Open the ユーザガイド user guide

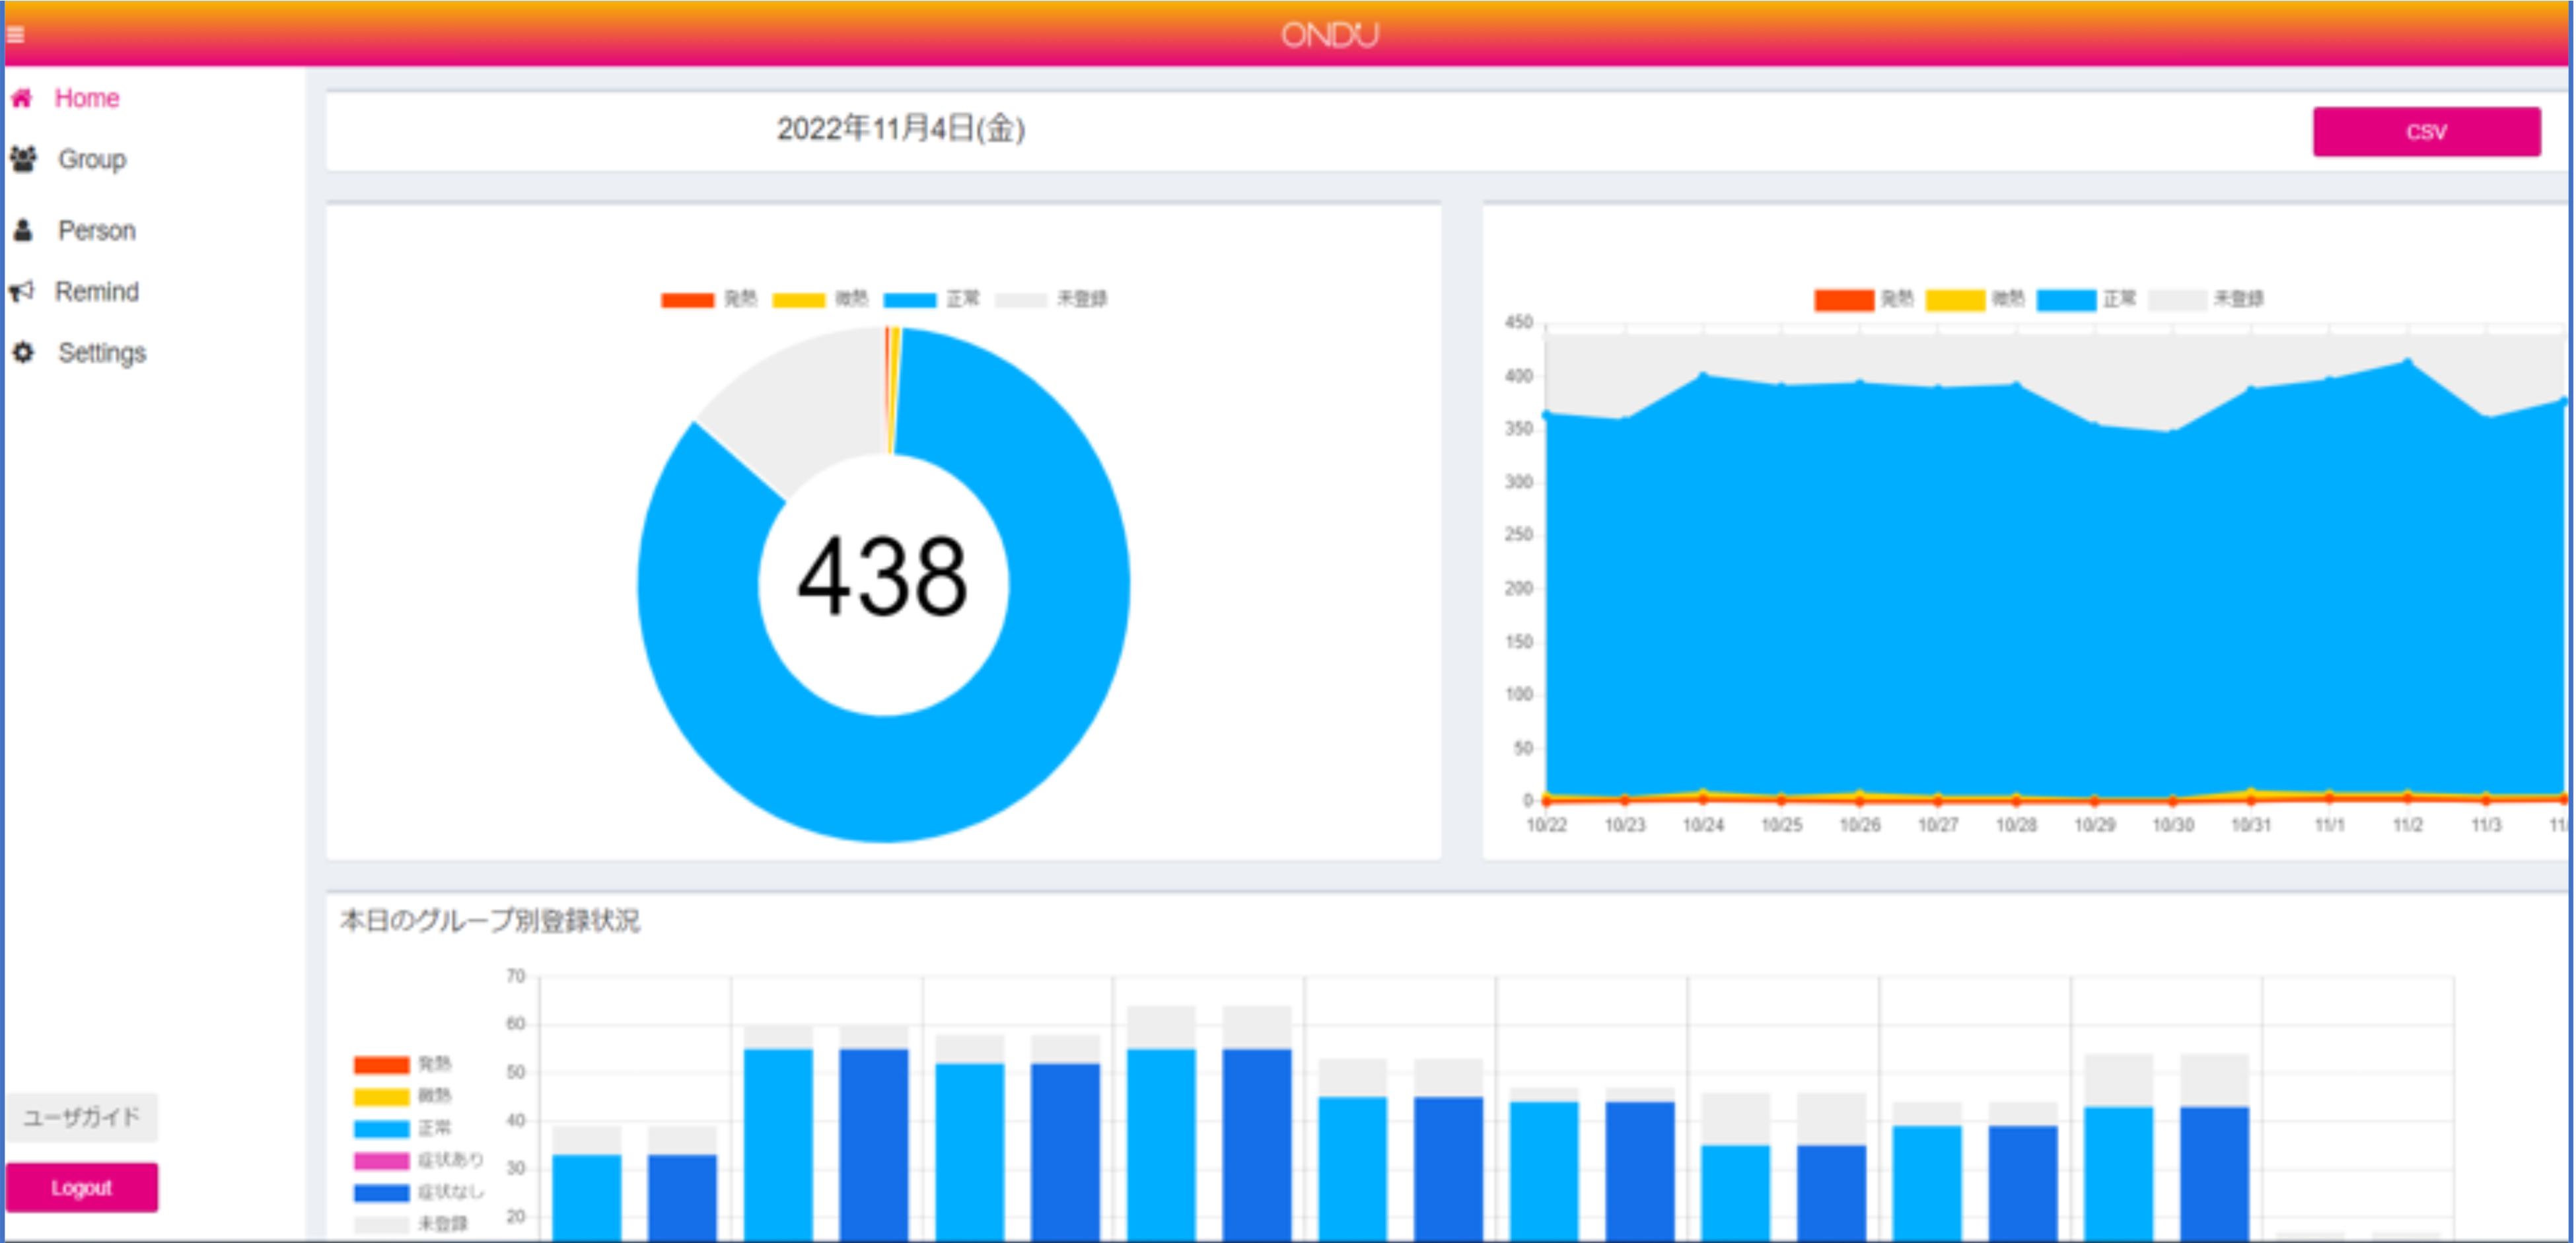pyautogui.click(x=82, y=1117)
